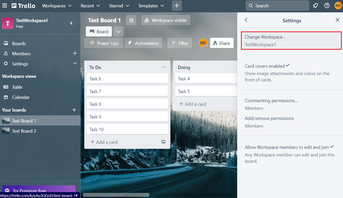
Task: Toggle Allow Workspace members to edit and join
Action: point(292,154)
